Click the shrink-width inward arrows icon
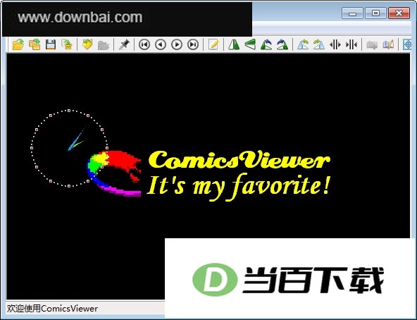 351,44
